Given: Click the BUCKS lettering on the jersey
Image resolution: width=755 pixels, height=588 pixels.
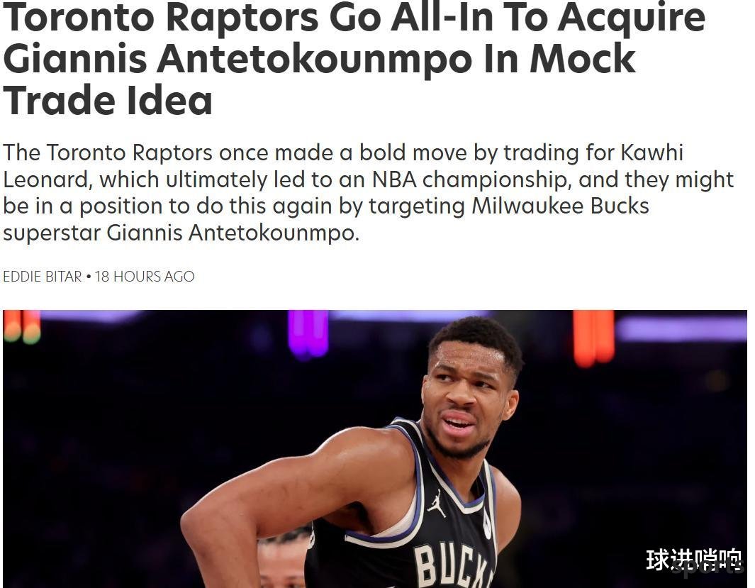Looking at the screenshot, I should pos(454,565).
